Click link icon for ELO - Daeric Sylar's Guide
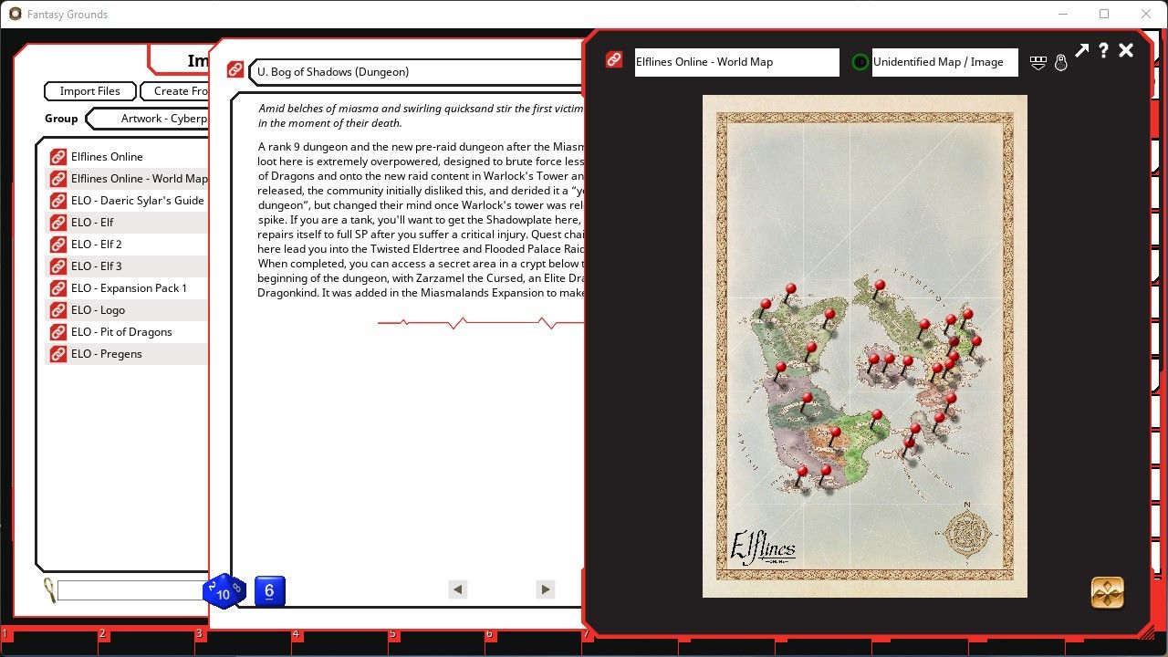The image size is (1168, 657). (58, 201)
